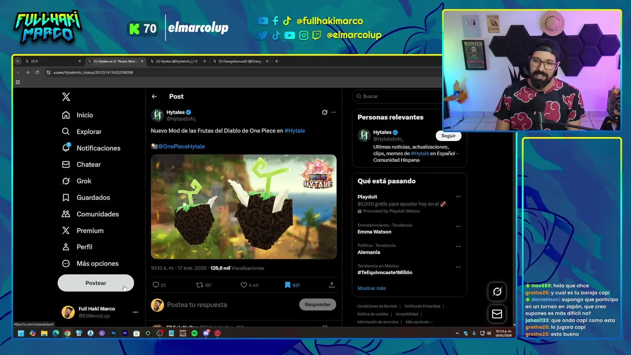
Task: Click Política de Privacidad footer link
Action: pyautogui.click(x=422, y=306)
